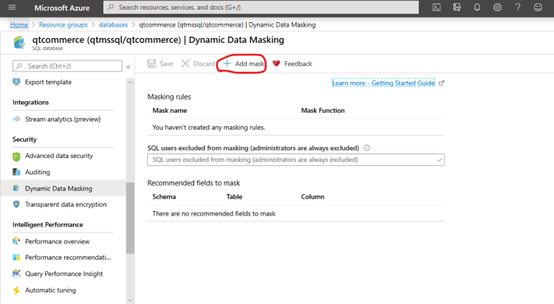
Task: Click the sidebar scroll up arrow
Action: pos(130,82)
